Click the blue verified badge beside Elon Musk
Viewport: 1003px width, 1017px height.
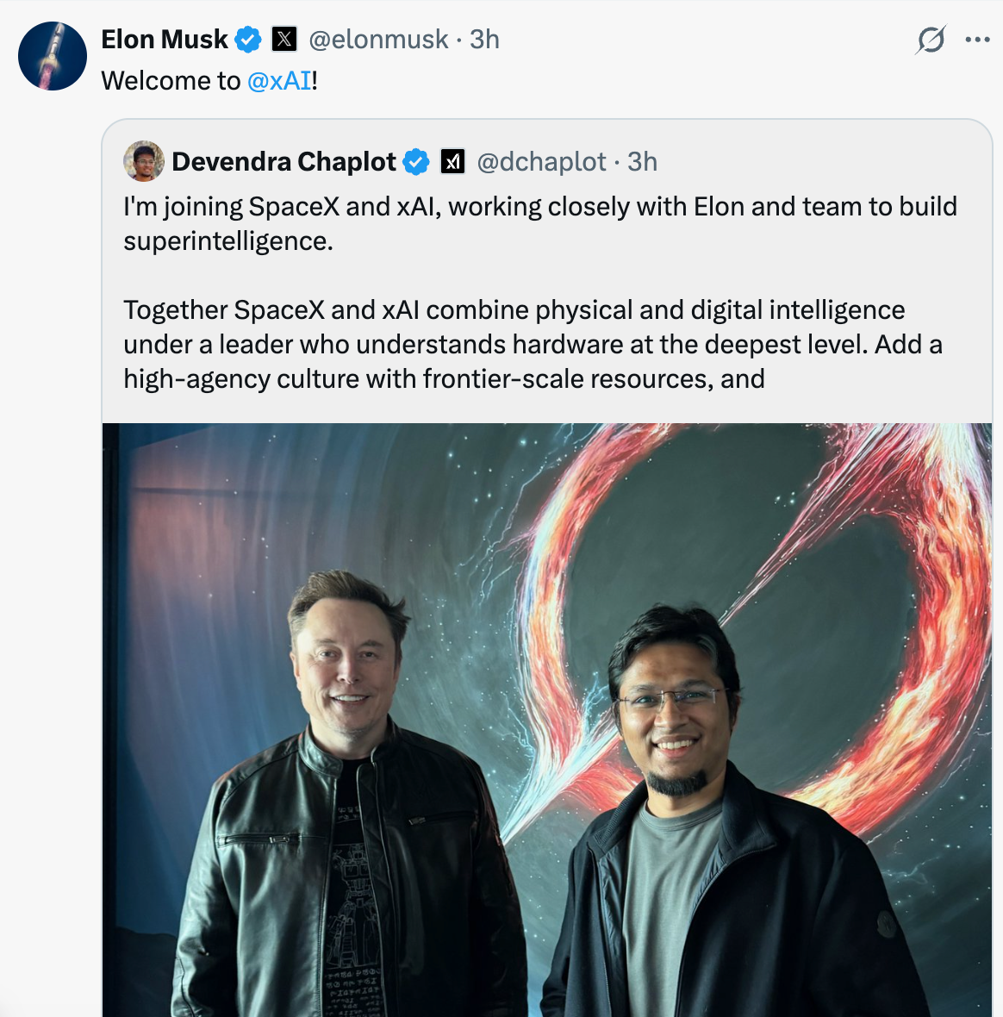249,40
